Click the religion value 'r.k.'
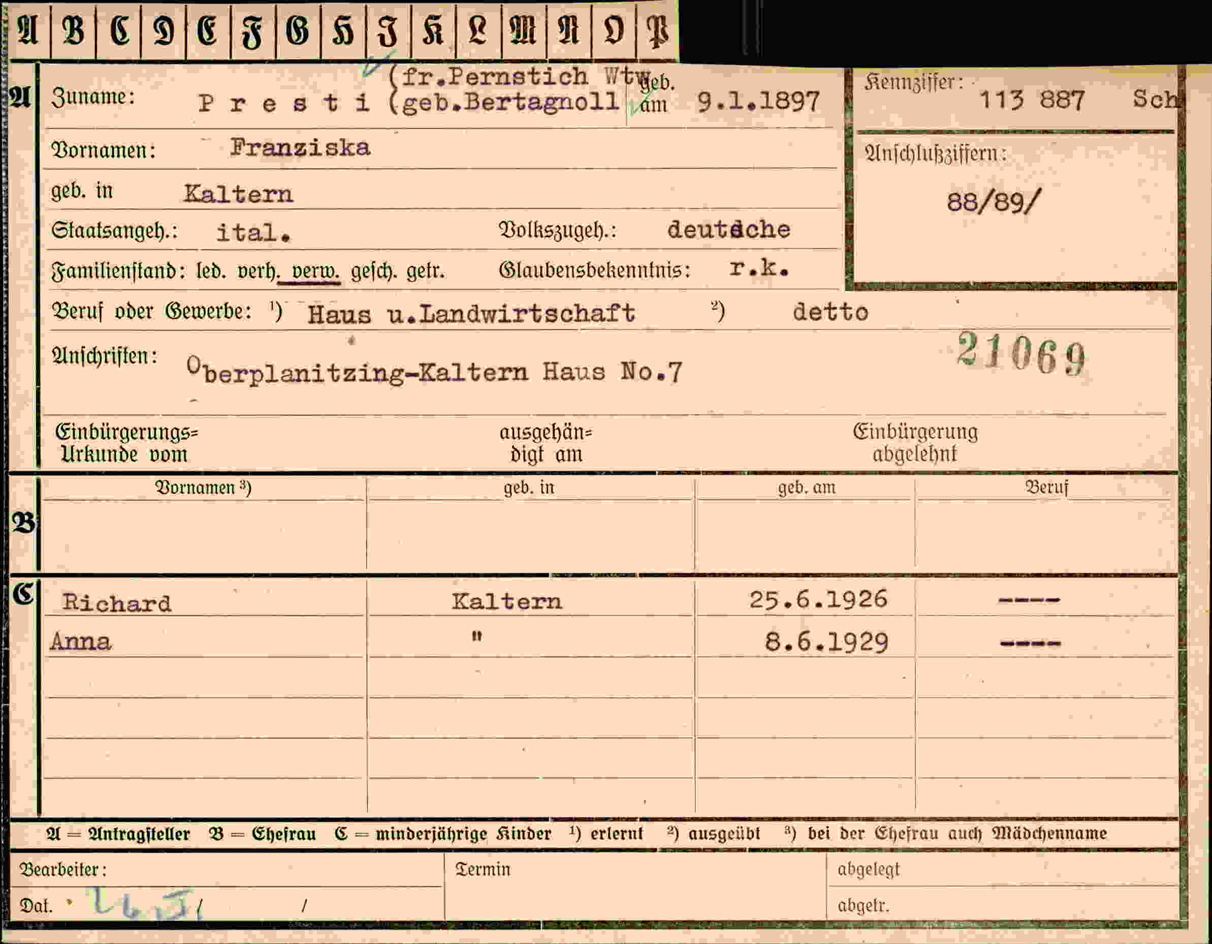Image resolution: width=1212 pixels, height=944 pixels. (759, 269)
